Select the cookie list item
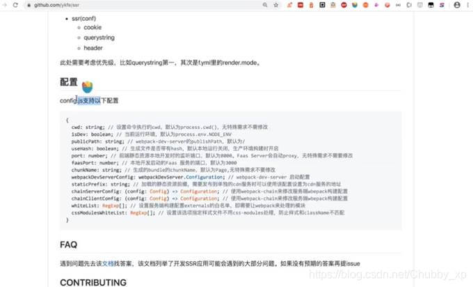 coord(93,27)
